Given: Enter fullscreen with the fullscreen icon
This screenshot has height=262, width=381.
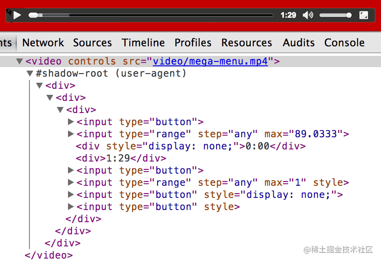Looking at the screenshot, I should point(364,15).
